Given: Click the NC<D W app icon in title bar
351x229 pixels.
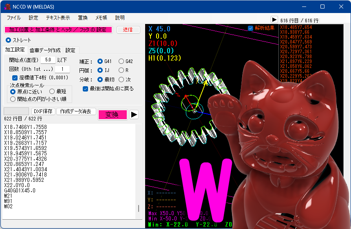Looking at the screenshot, I should (x=7, y=7).
